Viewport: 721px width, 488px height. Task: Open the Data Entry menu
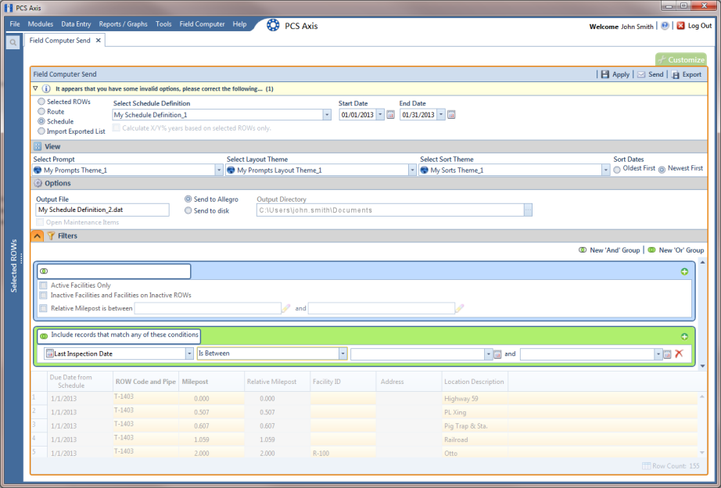click(x=76, y=24)
